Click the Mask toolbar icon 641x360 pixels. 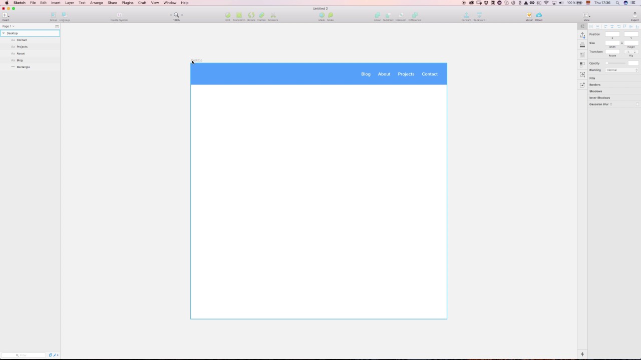(322, 15)
